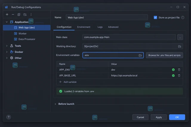Click Add variable link
Viewport: 191px width, 127px height.
click(x=70, y=82)
